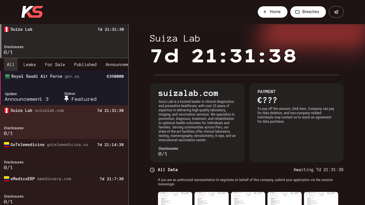This screenshot has height=205, width=365.
Task: Click the large 7d 21:31:38 countdown
Action: [x=224, y=56]
